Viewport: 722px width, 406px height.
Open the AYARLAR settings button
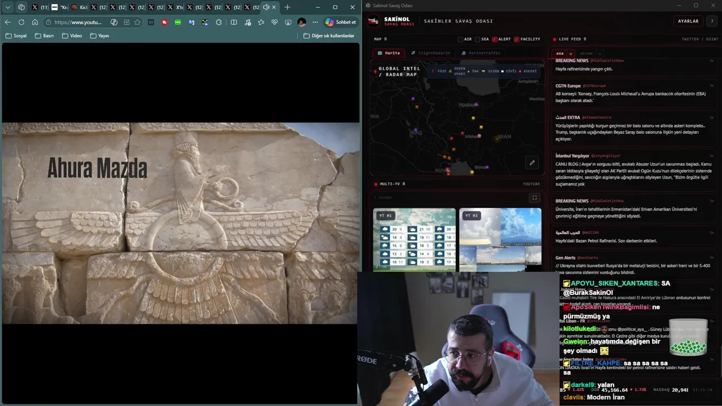click(688, 21)
